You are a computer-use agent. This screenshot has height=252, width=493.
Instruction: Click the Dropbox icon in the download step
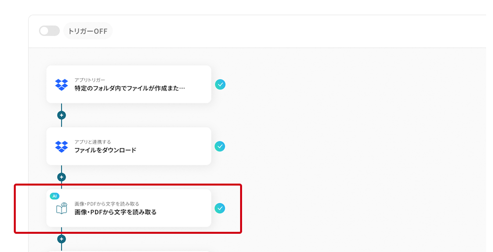tap(62, 146)
